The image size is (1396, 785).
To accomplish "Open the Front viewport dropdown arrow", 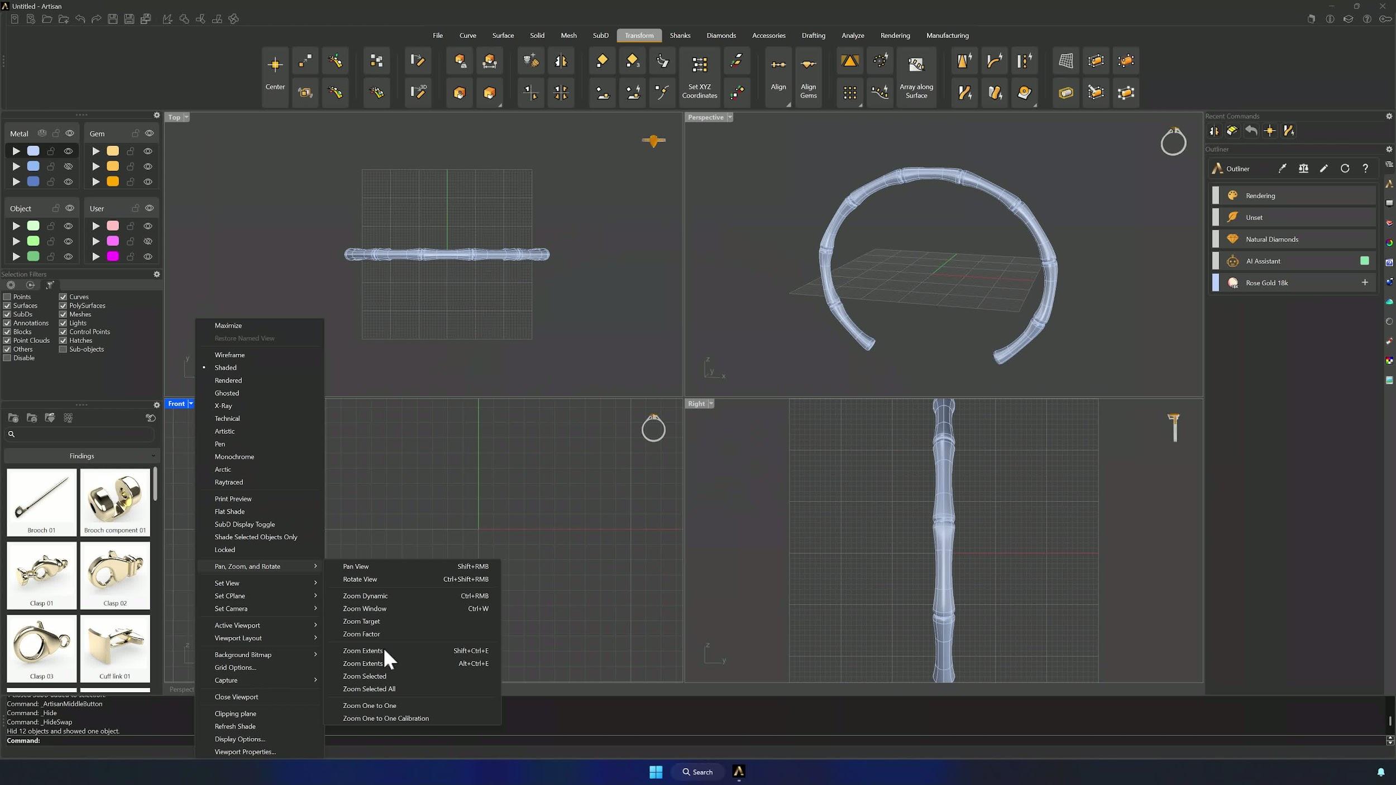I will pyautogui.click(x=190, y=404).
